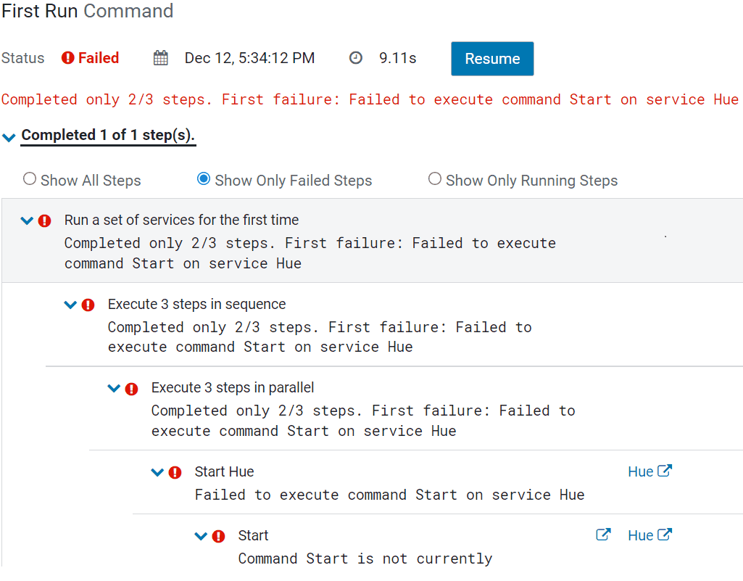This screenshot has height=581, width=743.
Task: Click error icon of 'Execute 3 steps in parallel'
Action: tap(132, 390)
